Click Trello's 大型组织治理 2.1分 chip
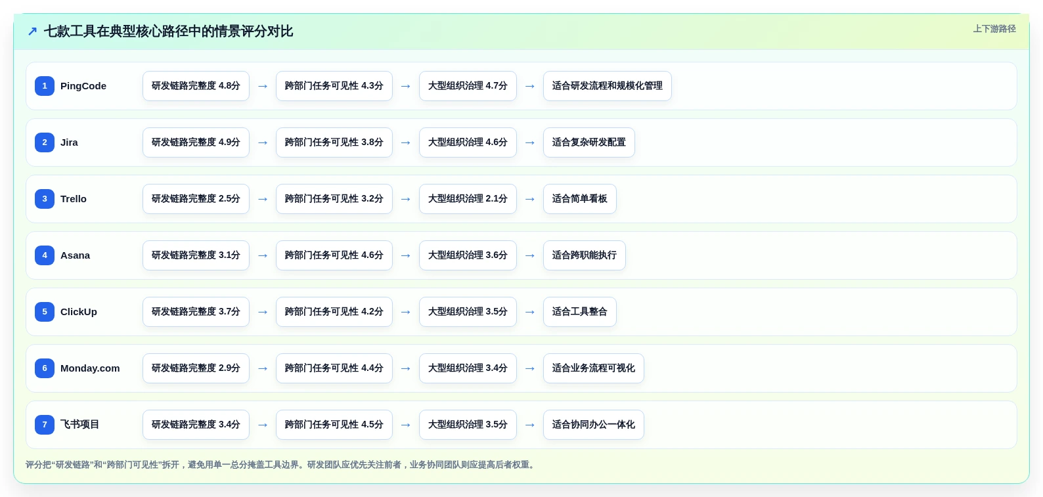The height and width of the screenshot is (497, 1043). click(468, 199)
